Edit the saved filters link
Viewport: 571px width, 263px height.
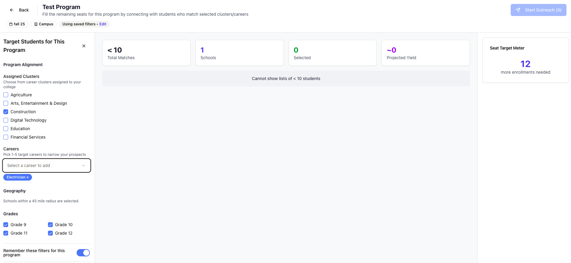103,24
